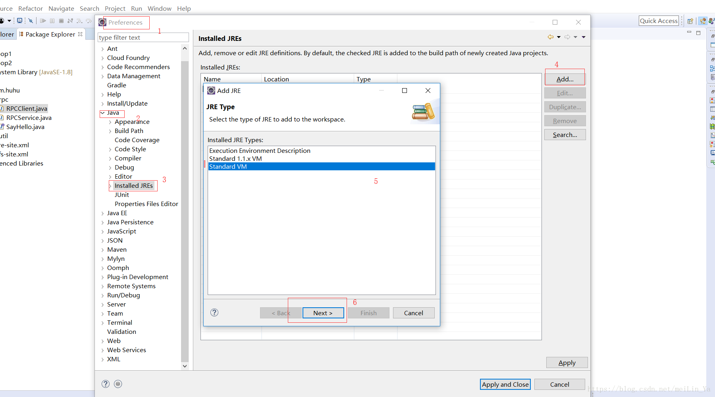Switch to the Java EE perspective icon

(x=703, y=21)
